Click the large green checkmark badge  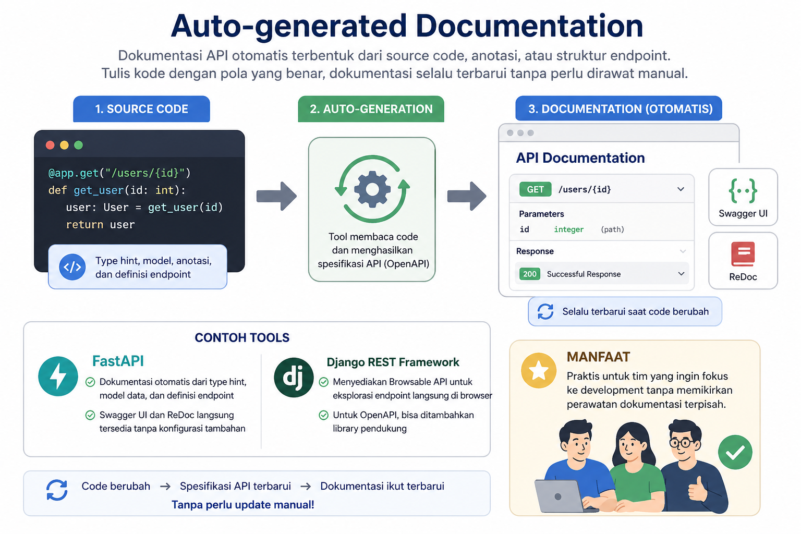(735, 452)
